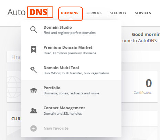Open the SECURITY menu tab

pos(118,13)
